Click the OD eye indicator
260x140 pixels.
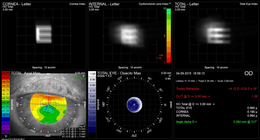(x=249, y=74)
